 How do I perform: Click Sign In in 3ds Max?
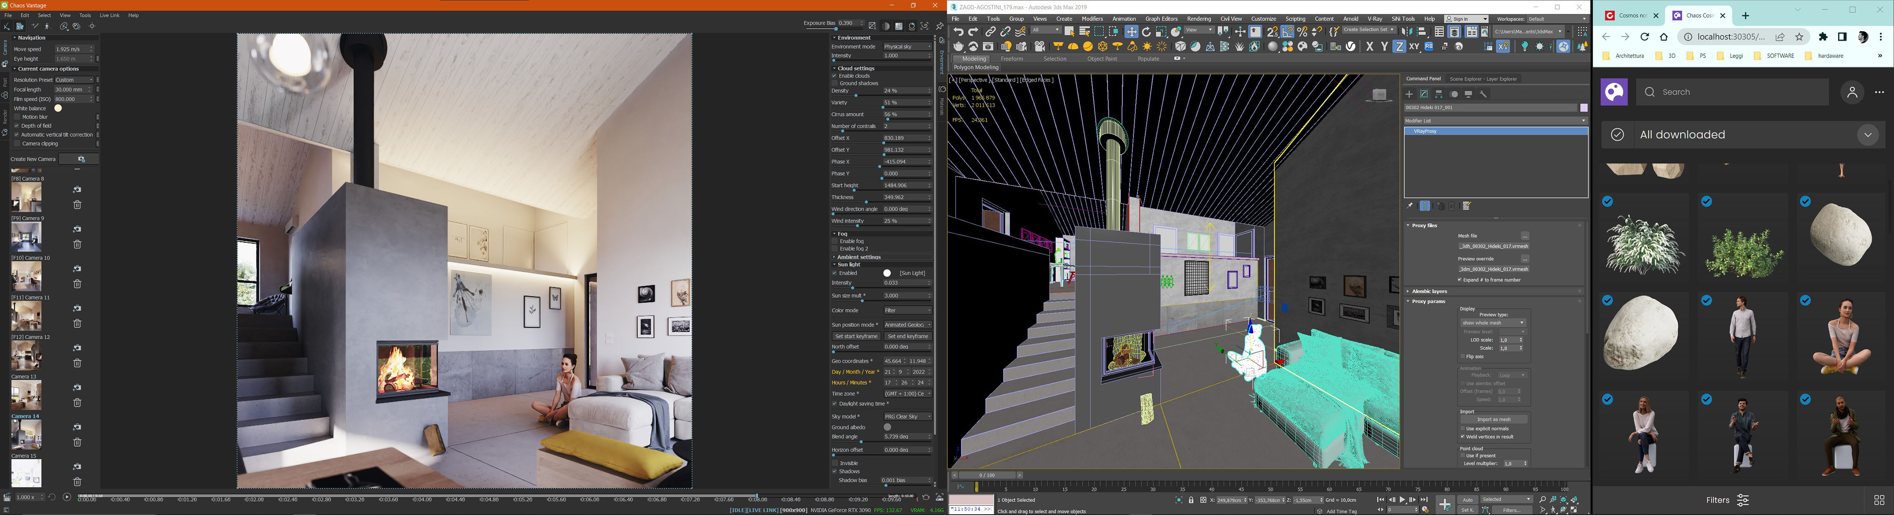click(x=1466, y=19)
